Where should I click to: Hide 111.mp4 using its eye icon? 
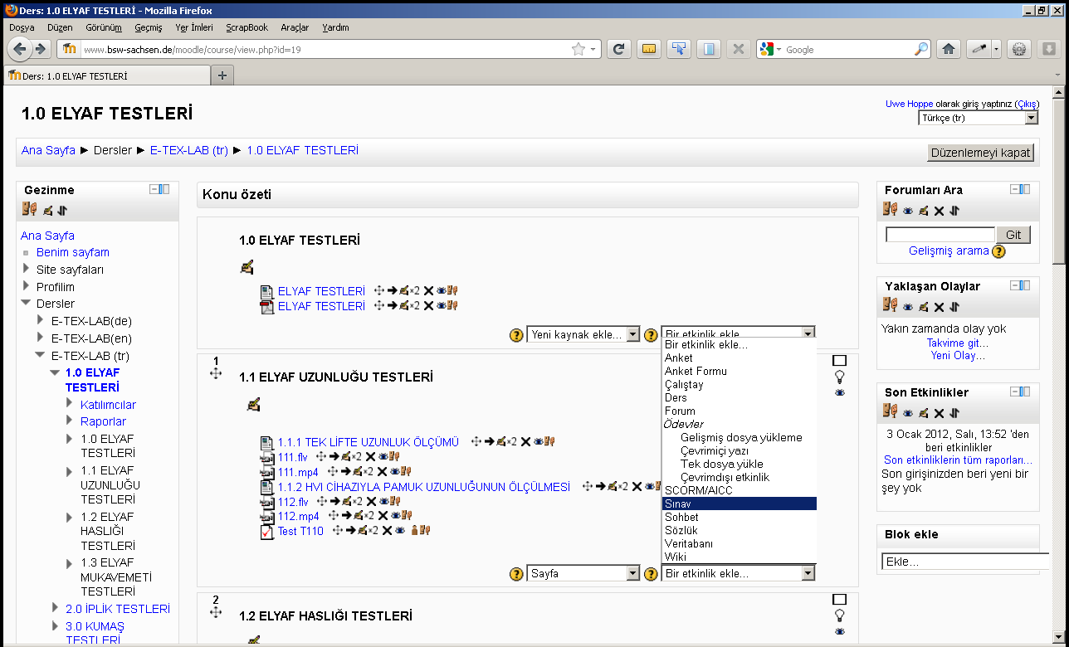(395, 471)
